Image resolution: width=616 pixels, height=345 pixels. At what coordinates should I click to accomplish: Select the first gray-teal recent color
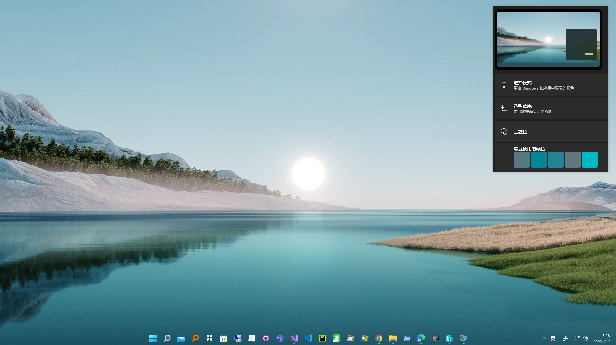click(522, 160)
